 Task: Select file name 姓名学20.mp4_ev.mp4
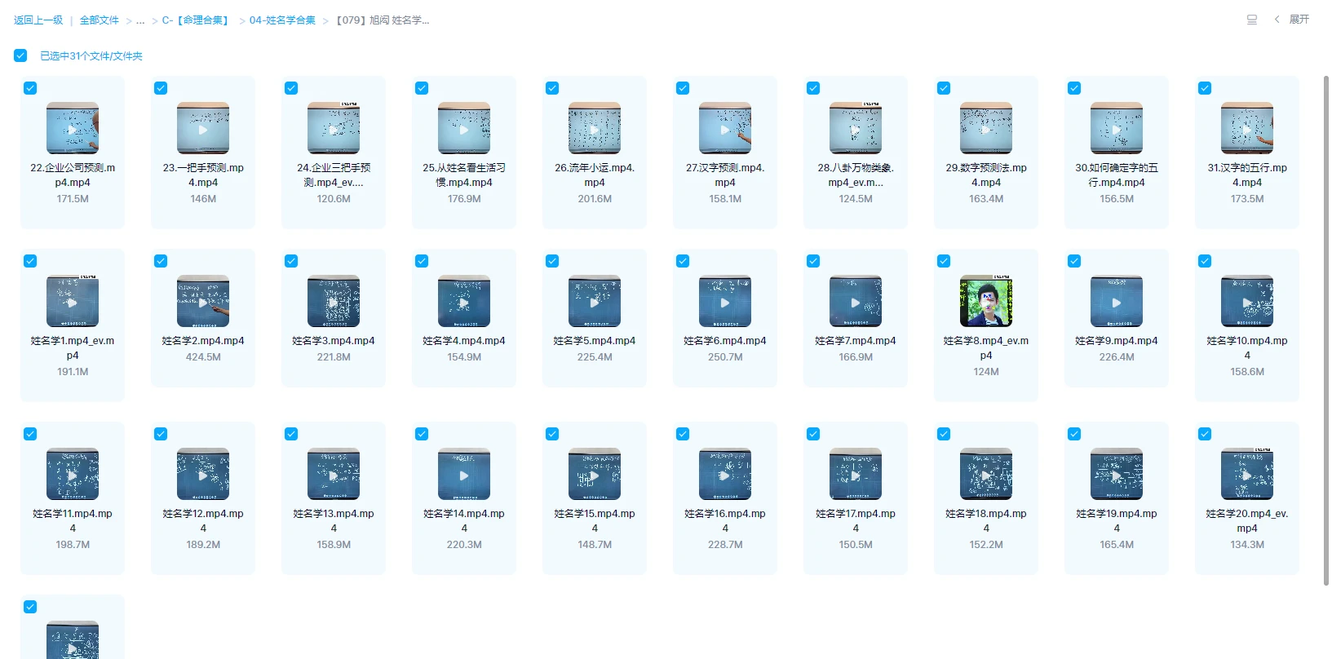1247,521
